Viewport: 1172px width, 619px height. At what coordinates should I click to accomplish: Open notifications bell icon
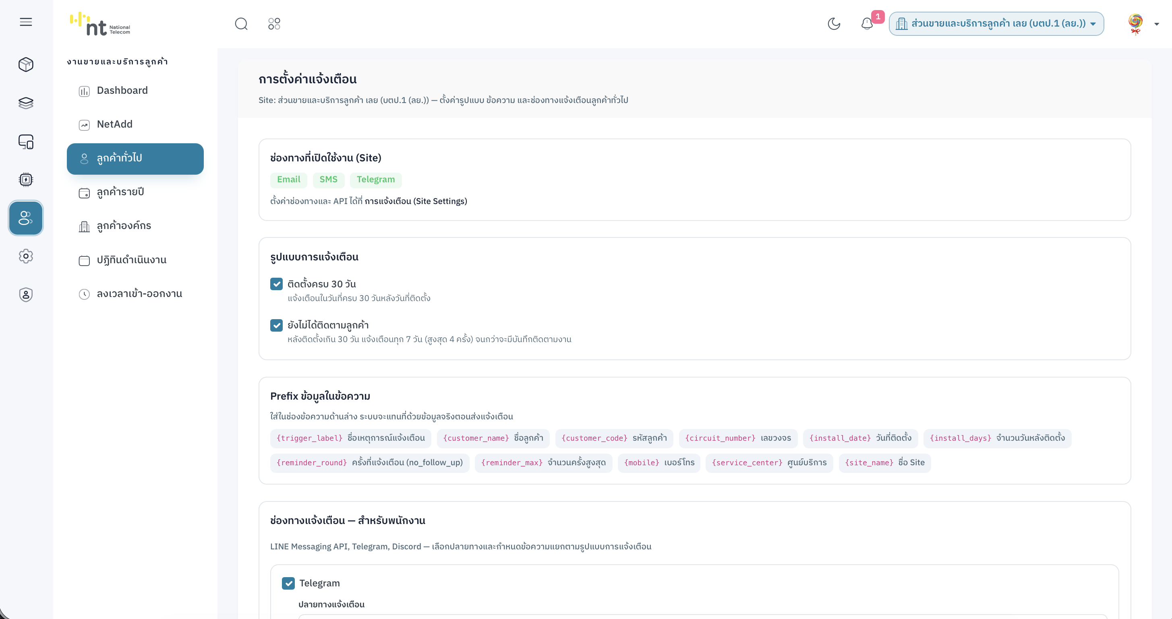point(867,24)
